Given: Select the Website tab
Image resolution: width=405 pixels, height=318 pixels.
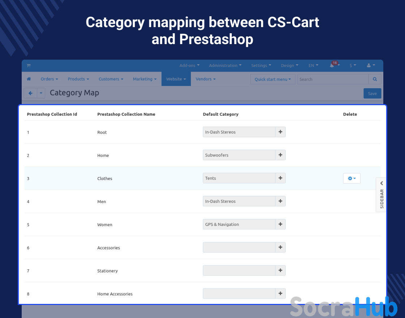Looking at the screenshot, I should click(x=176, y=79).
